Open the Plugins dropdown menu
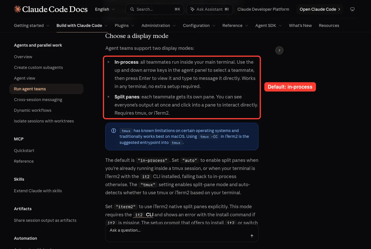Image resolution: width=371 pixels, height=249 pixels. click(125, 25)
